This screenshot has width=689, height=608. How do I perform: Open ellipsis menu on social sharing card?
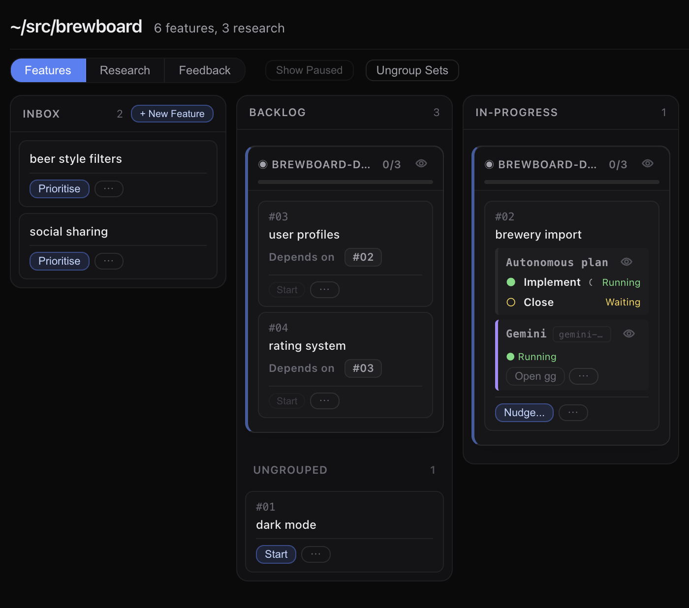[x=109, y=261]
